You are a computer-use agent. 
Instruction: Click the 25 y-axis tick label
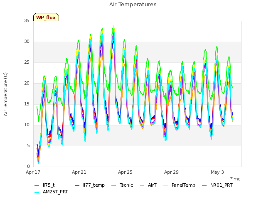tap(27, 62)
